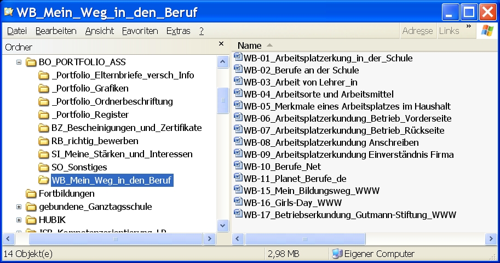Expand the gebundene_Ganztagsschule folder node

[19, 207]
